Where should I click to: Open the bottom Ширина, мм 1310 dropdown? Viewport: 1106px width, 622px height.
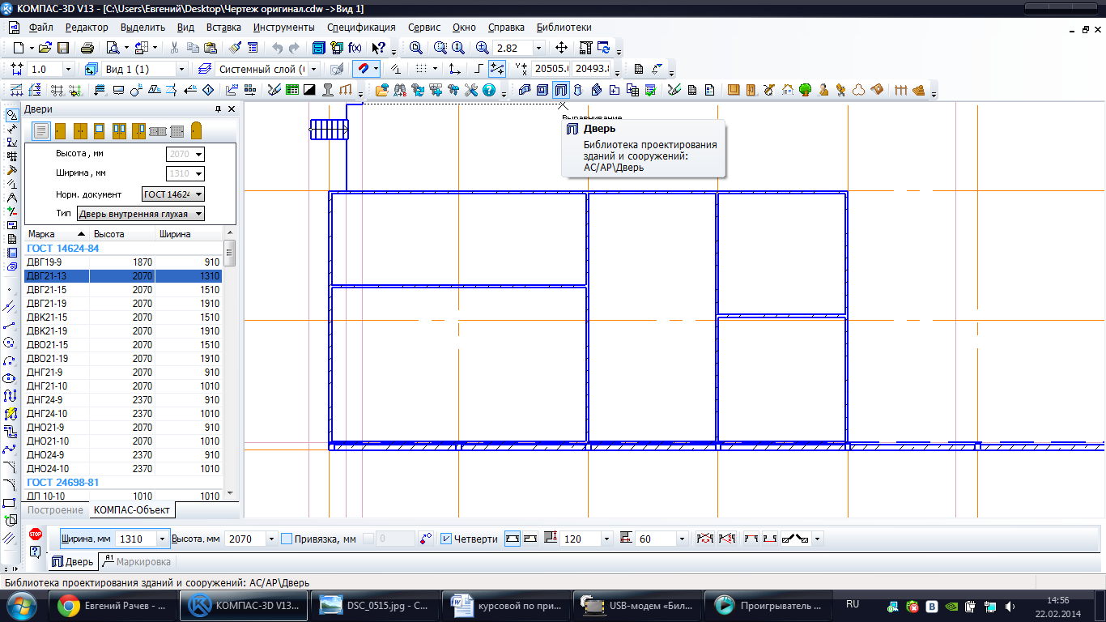[164, 539]
